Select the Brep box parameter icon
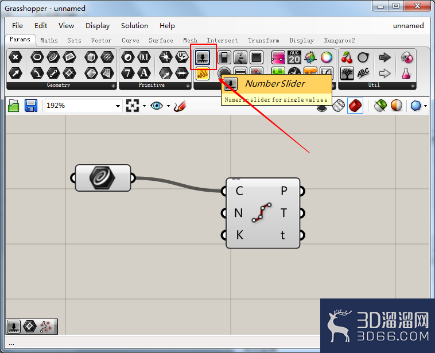The image size is (435, 353). pos(91,57)
